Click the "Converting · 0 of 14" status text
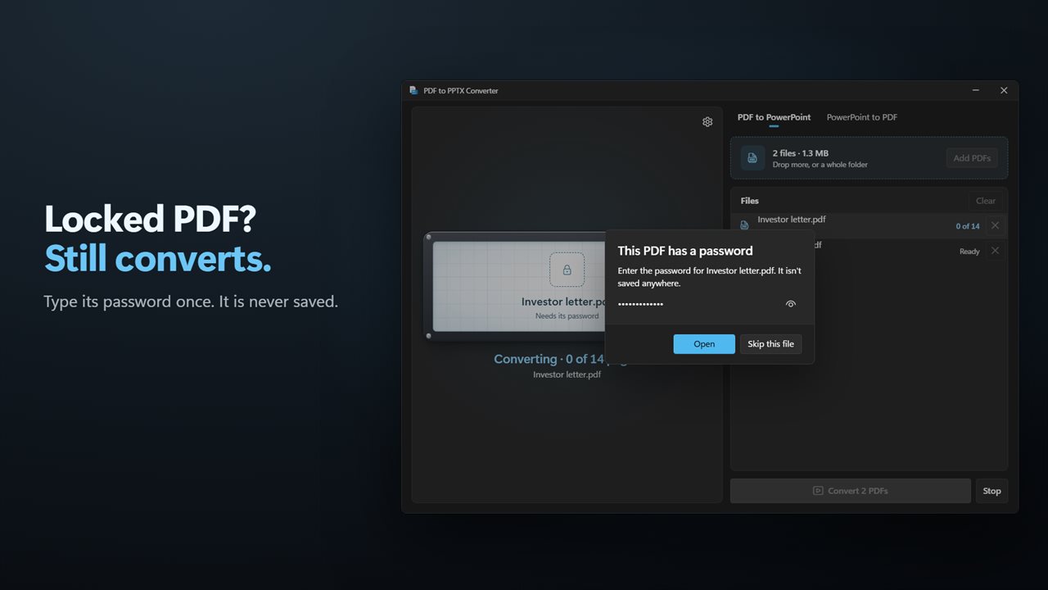The width and height of the screenshot is (1048, 590). 549,359
